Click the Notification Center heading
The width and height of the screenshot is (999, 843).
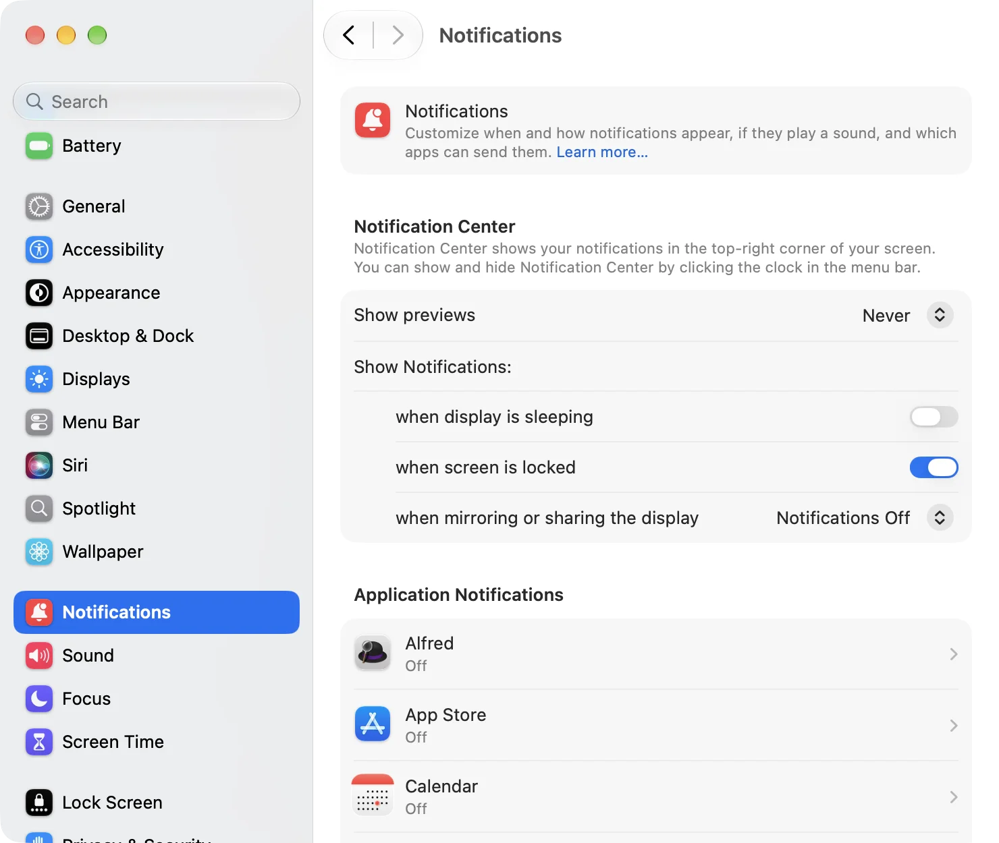434,227
